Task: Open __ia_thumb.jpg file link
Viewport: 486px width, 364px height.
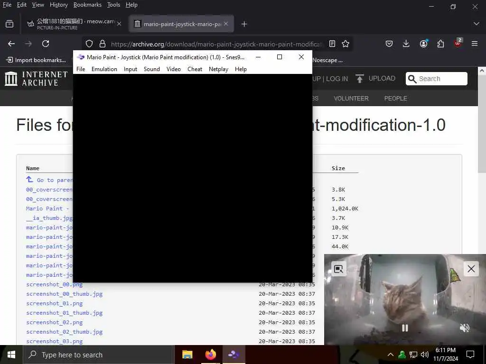Action: pos(49,218)
